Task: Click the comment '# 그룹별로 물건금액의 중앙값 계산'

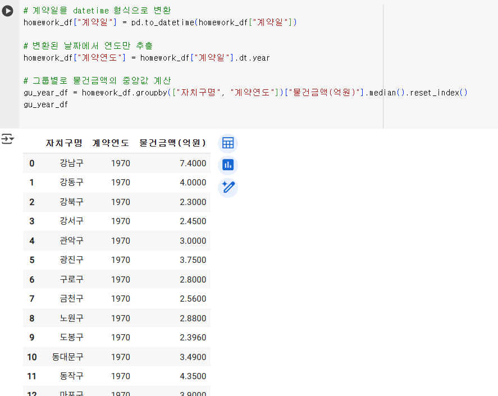Action: coord(97,81)
